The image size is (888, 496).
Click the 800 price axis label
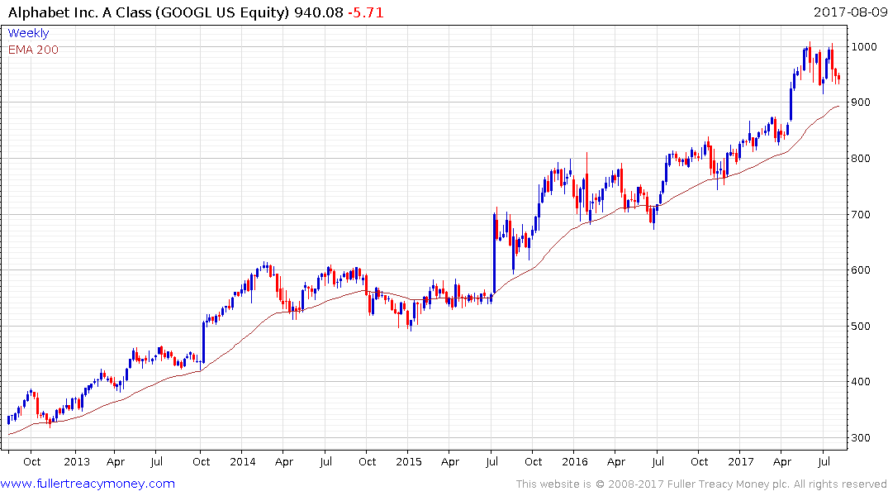(x=861, y=159)
